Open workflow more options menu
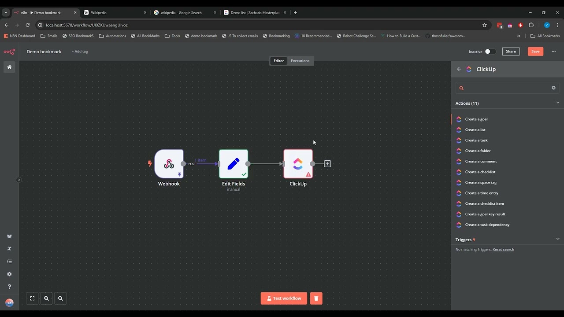This screenshot has width=564, height=317. pos(554,52)
